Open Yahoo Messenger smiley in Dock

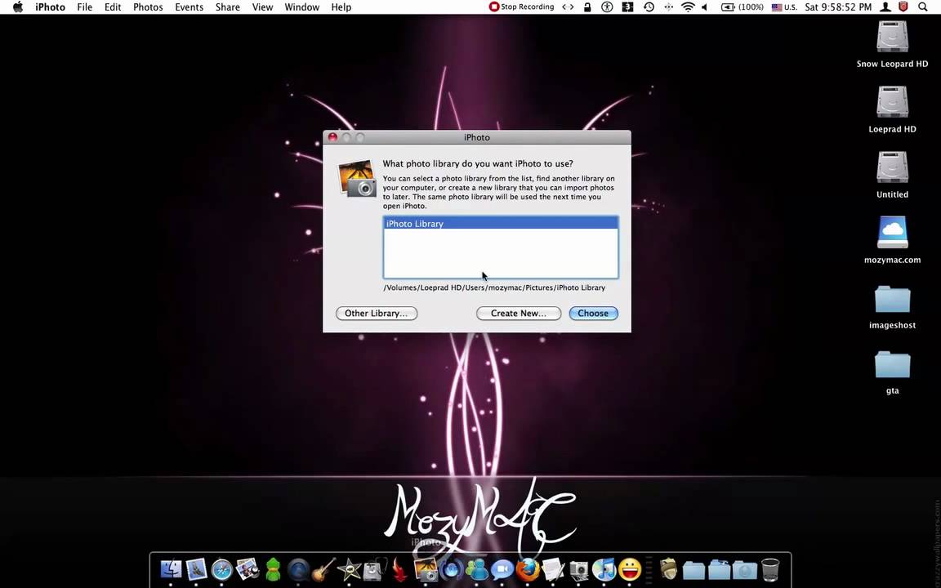click(630, 568)
